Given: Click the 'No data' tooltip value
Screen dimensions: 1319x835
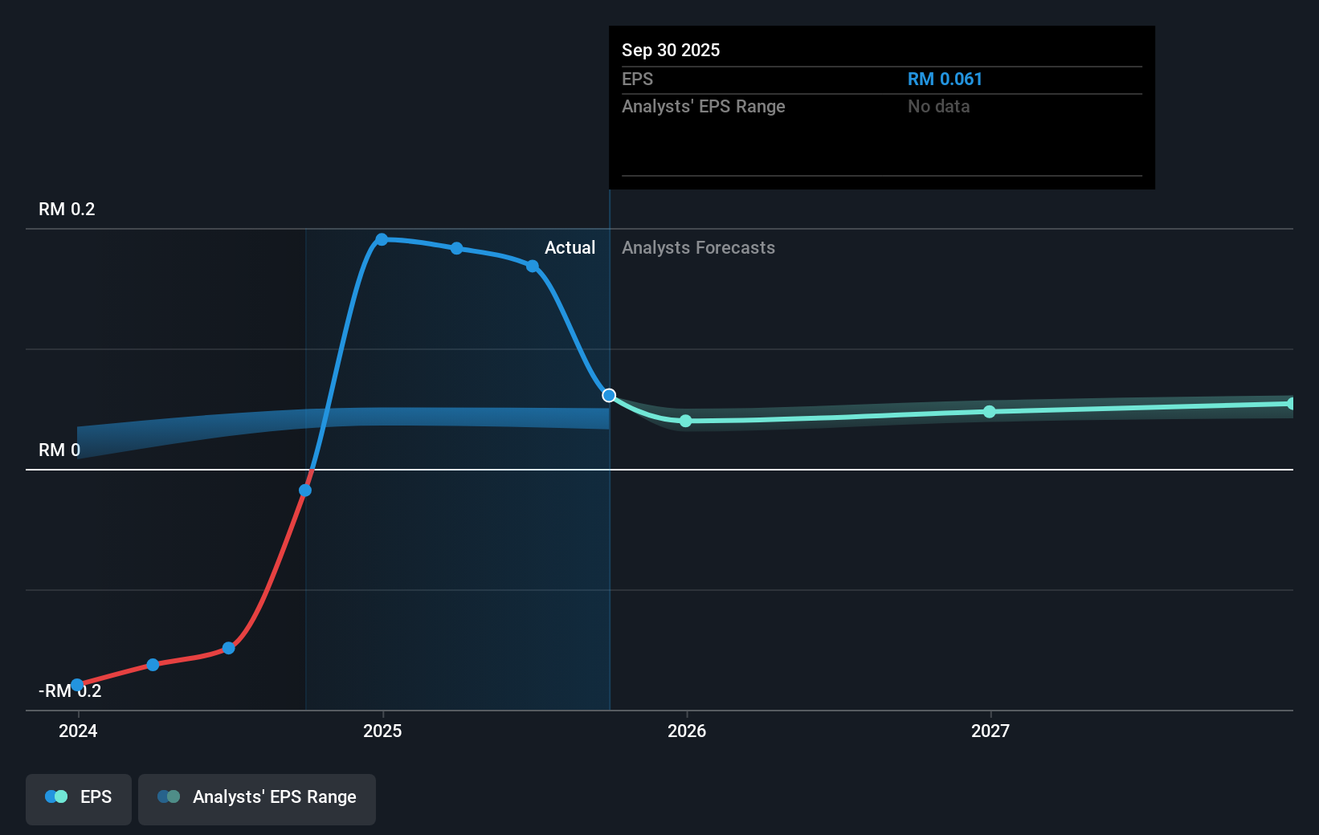Looking at the screenshot, I should 938,106.
